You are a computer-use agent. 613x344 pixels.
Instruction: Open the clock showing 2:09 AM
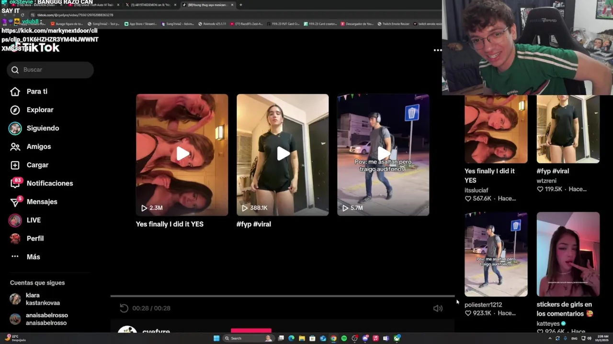[602, 338]
